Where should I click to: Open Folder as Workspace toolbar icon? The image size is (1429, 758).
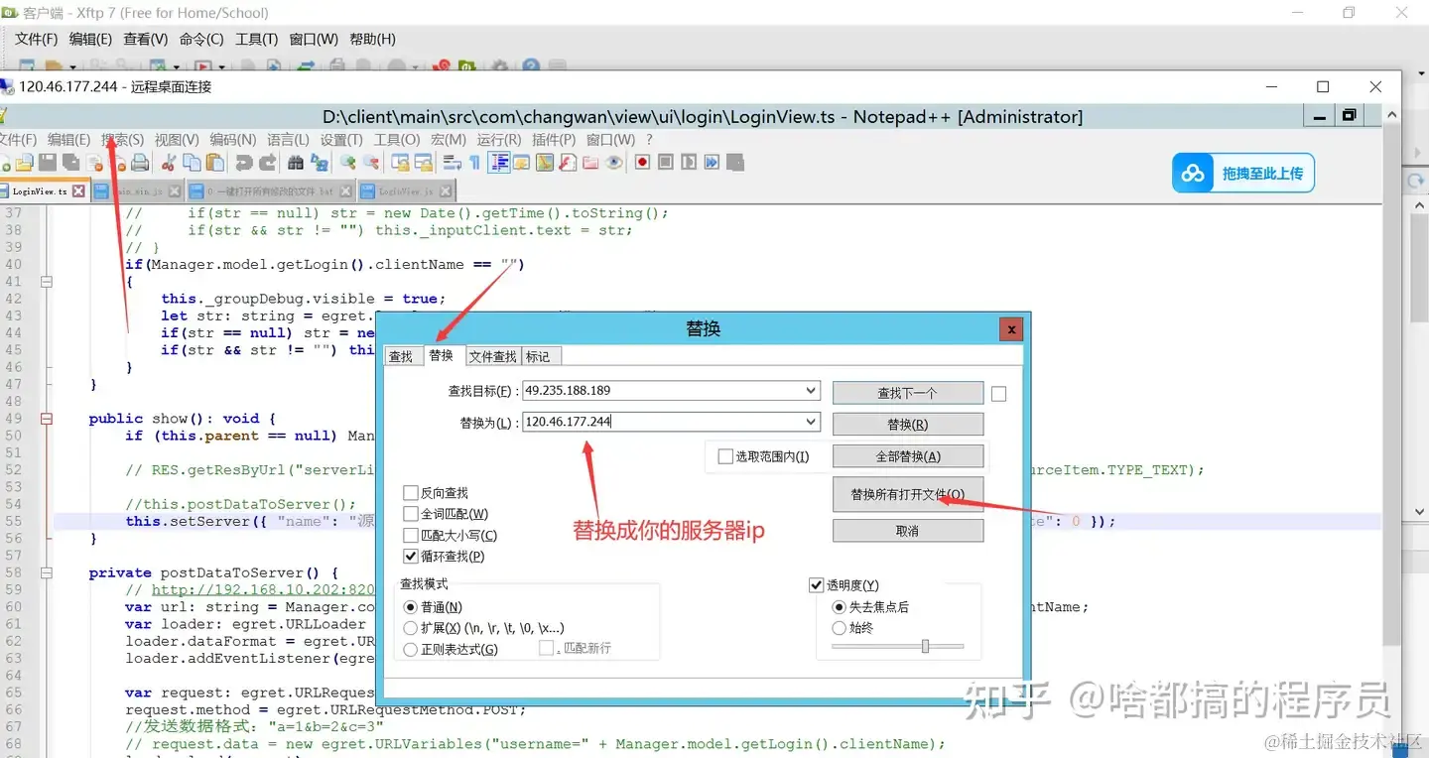coord(590,163)
